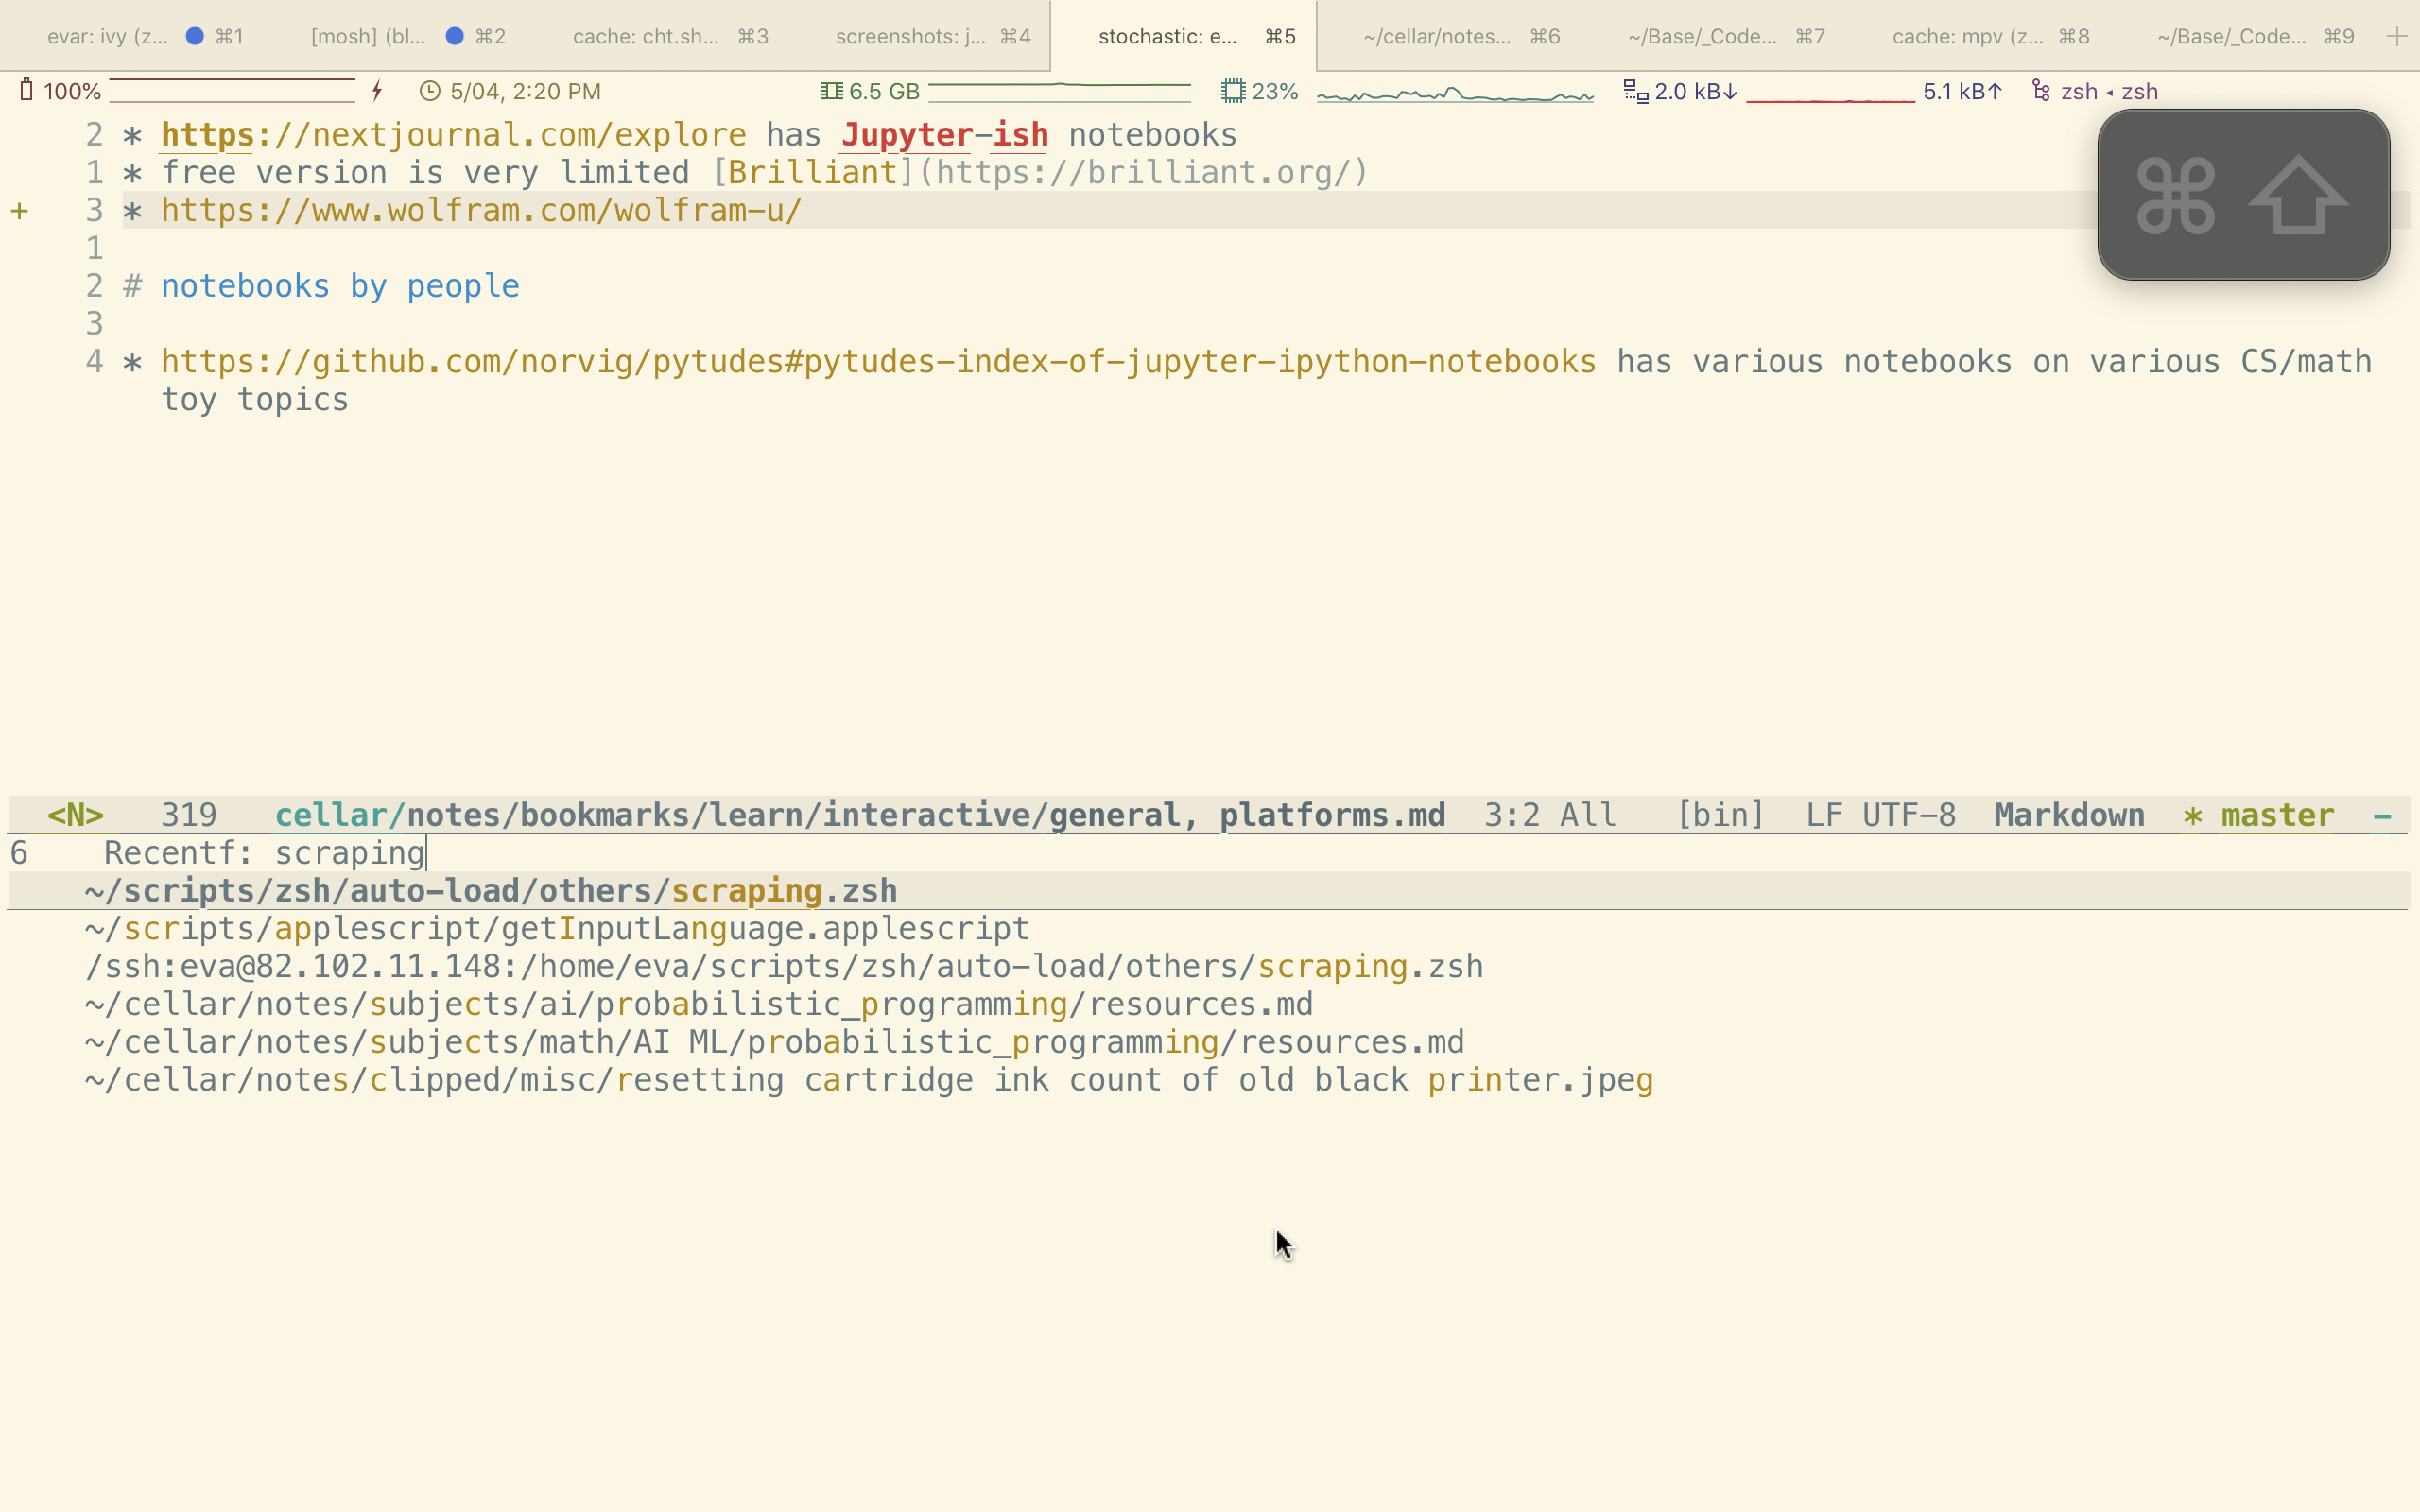Screen dimensions: 2420x1512
Task: Click the battery level progress bar
Action: coord(230,91)
